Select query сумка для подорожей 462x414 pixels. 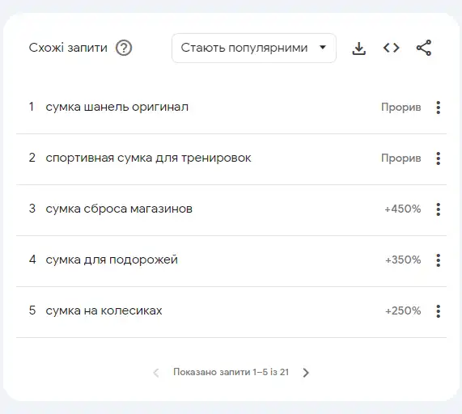tap(112, 260)
